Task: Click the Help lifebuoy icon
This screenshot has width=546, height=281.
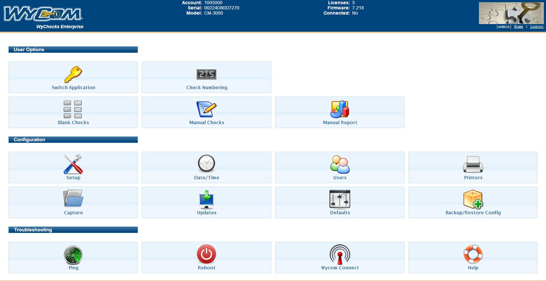Action: pyautogui.click(x=473, y=254)
